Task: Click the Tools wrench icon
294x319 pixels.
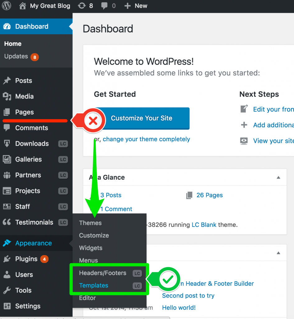Action: pyautogui.click(x=7, y=290)
